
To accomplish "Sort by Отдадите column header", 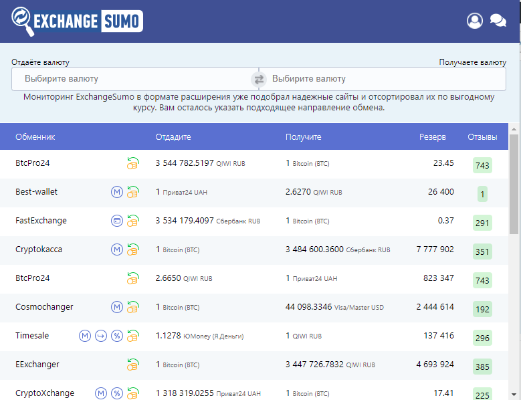I will 173,137.
